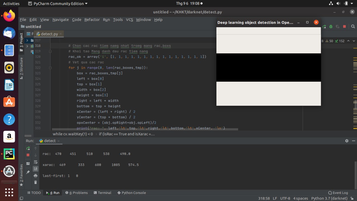This screenshot has width=357, height=201.
Task: Launch Firefox from the Ubuntu dock
Action: [x=9, y=16]
